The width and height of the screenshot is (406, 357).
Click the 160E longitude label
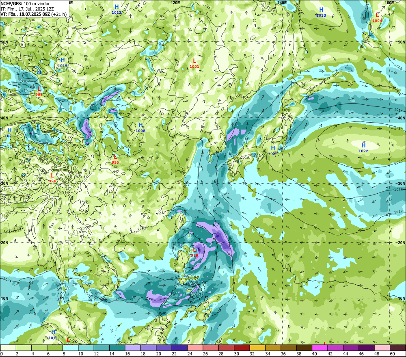pyautogui.click(x=389, y=2)
